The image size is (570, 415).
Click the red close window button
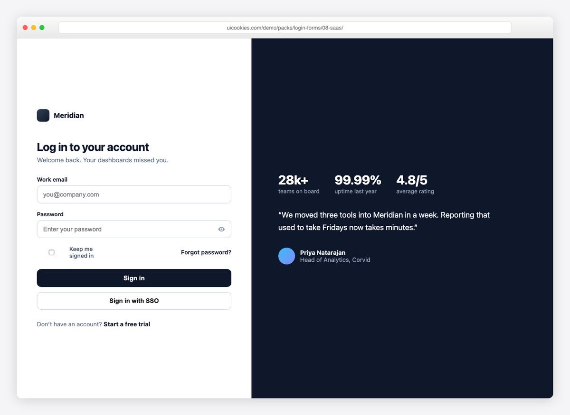(x=25, y=28)
